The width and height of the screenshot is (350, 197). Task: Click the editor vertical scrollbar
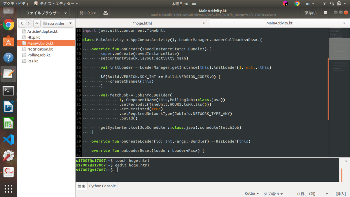tap(328, 89)
